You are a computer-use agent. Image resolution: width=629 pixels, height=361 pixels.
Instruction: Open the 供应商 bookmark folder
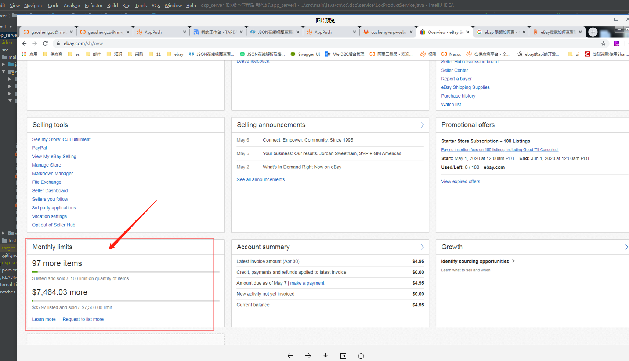53,54
